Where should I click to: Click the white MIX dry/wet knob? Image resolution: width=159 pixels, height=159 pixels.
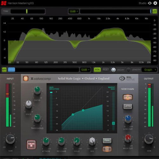click(92, 141)
